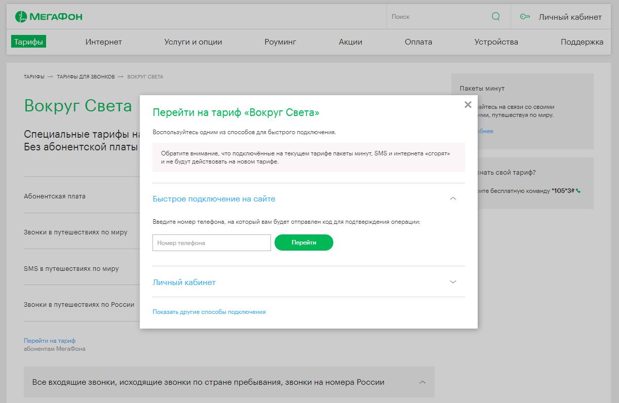Click the key icon beside Личный кабинет
The height and width of the screenshot is (403, 619).
point(525,17)
